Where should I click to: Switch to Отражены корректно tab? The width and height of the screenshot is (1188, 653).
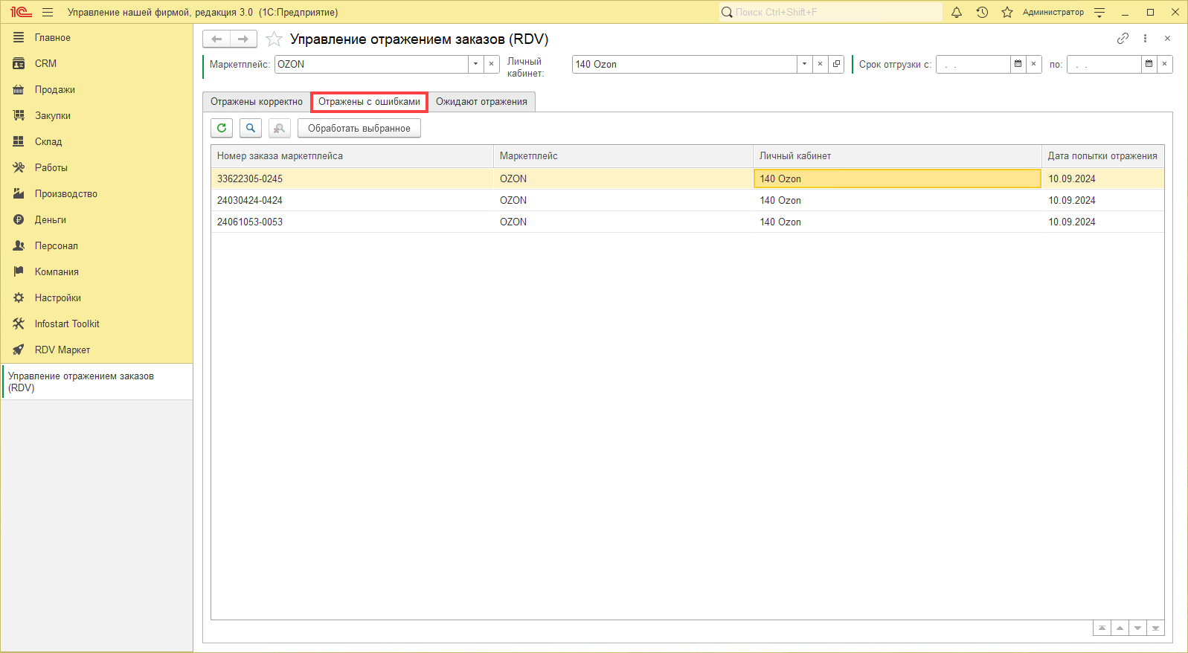point(256,102)
